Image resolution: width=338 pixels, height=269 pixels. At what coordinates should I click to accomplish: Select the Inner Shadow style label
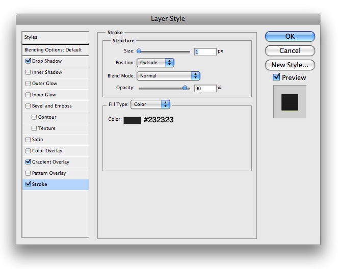[x=47, y=72]
